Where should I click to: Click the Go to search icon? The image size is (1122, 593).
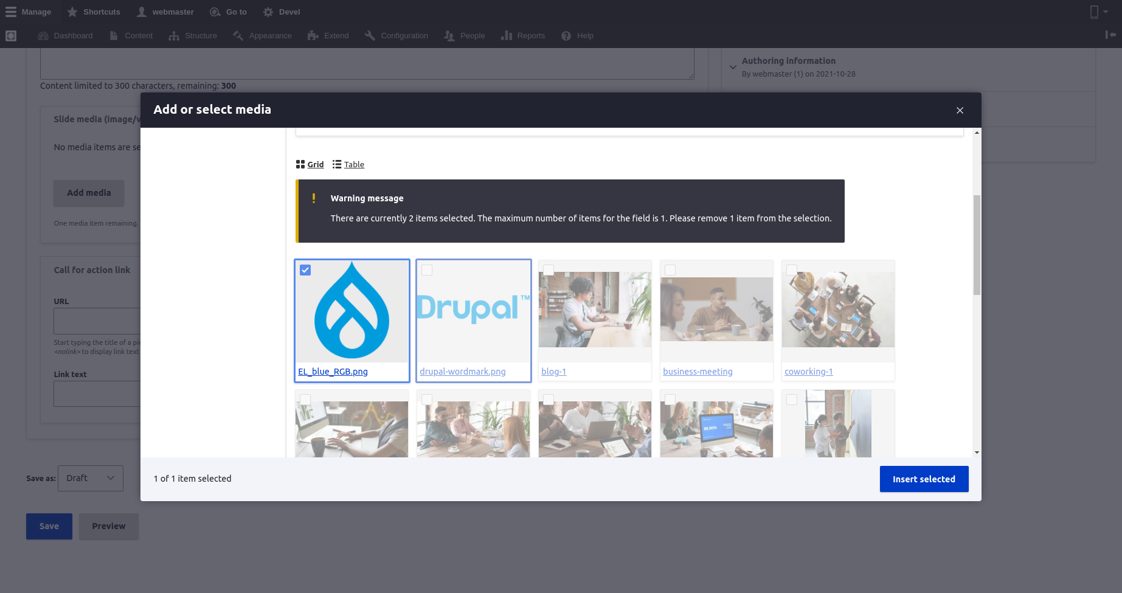pyautogui.click(x=215, y=12)
